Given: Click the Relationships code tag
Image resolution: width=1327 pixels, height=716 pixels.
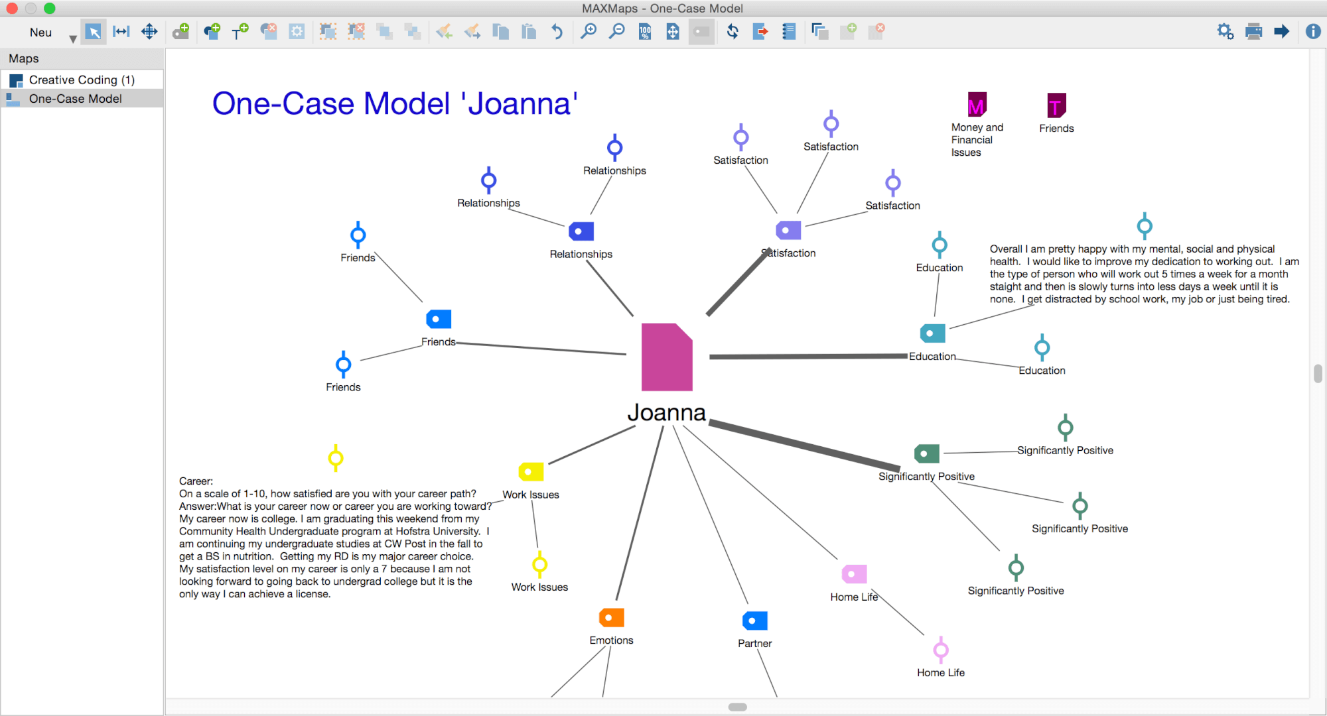Looking at the screenshot, I should (x=581, y=231).
